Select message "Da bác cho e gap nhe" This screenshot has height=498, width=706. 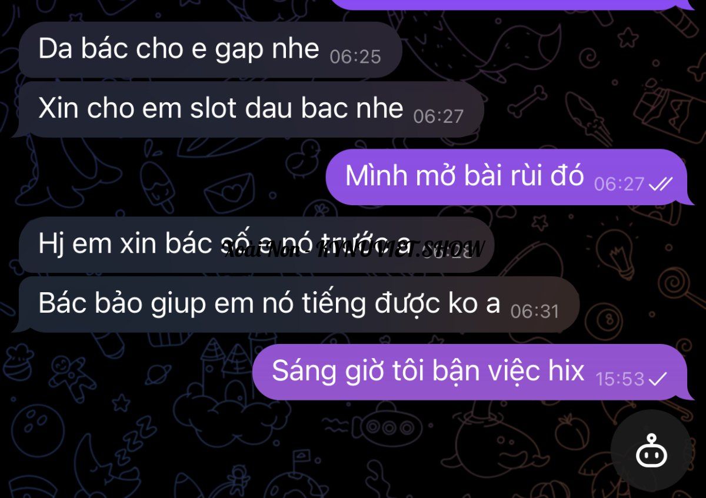point(209,50)
